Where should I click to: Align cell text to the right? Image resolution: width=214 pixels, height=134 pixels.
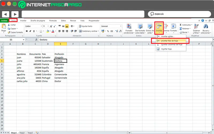[x=67, y=31]
